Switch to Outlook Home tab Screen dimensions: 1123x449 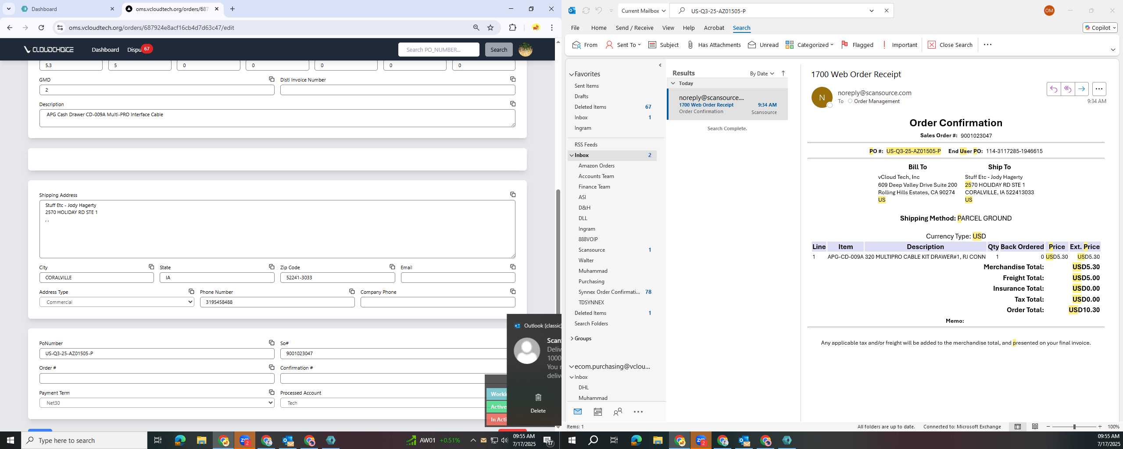point(598,28)
